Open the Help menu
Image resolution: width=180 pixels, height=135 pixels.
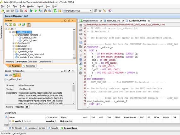pos(54,6)
